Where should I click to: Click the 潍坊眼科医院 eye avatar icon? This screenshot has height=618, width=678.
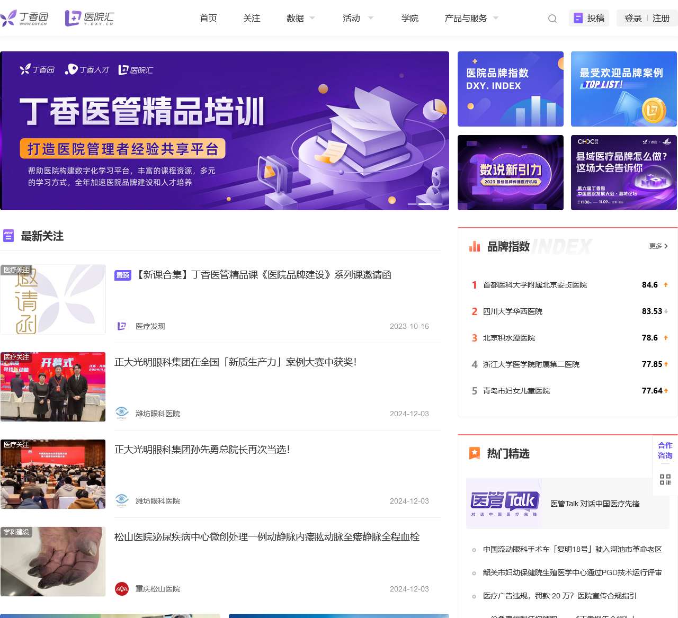(122, 413)
